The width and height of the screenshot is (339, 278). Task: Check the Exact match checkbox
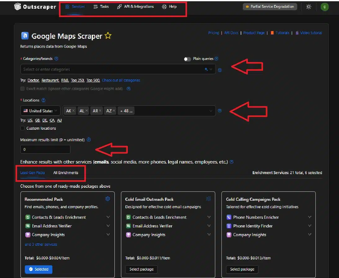(x=22, y=89)
